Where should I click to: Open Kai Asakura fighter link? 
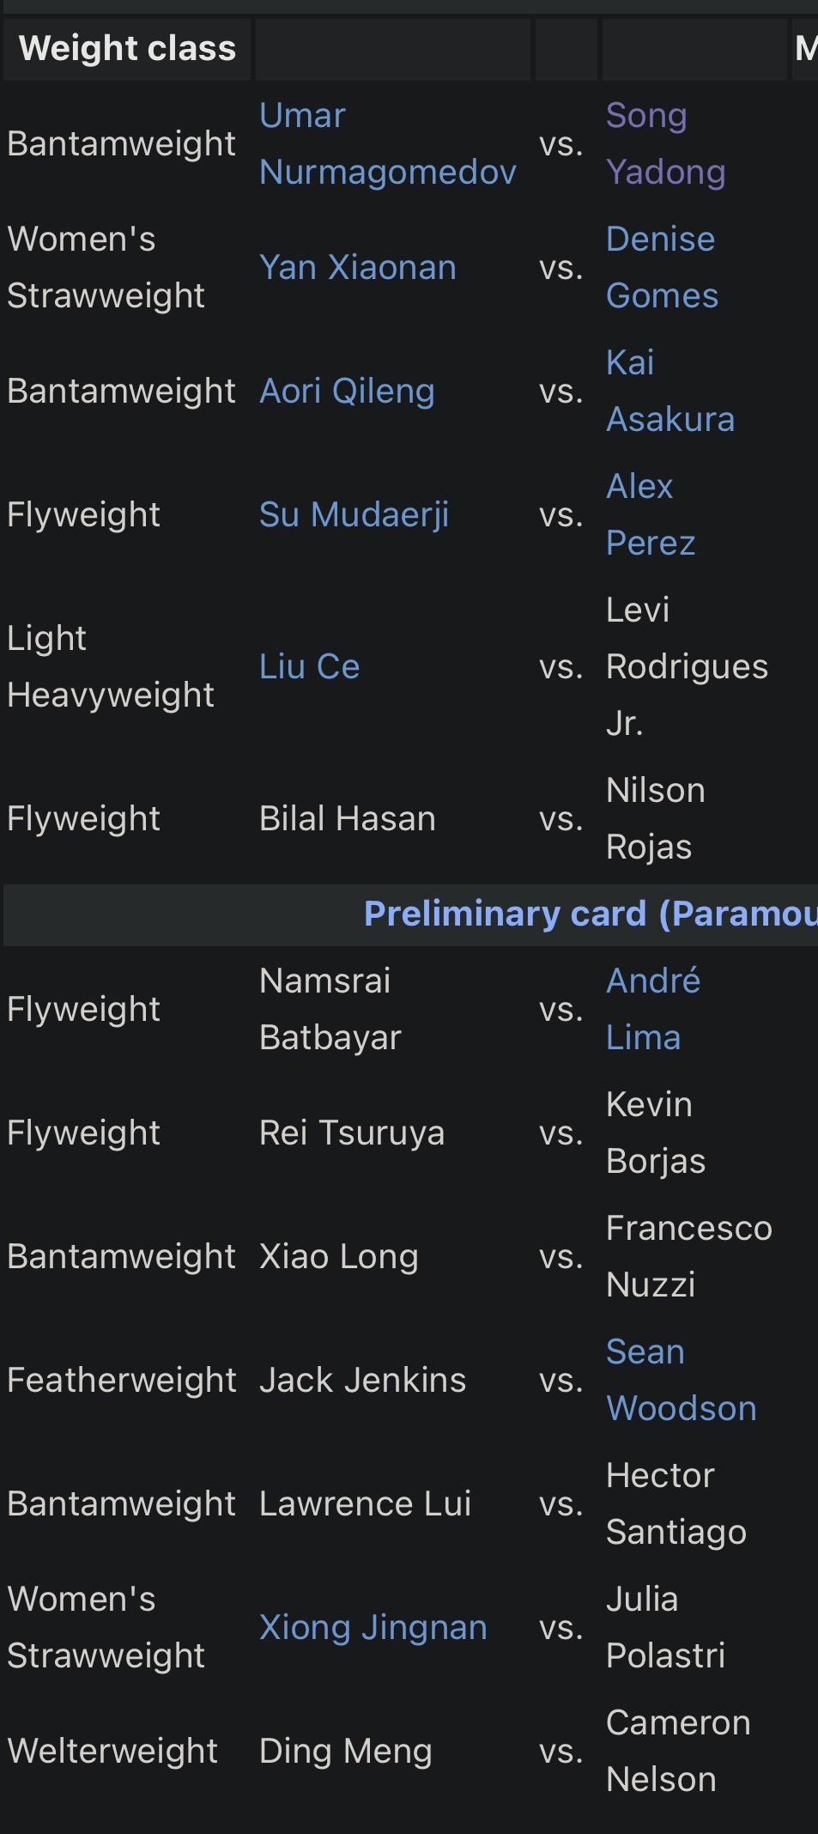point(670,391)
